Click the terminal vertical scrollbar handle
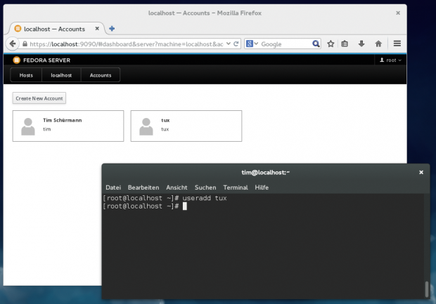The height and width of the screenshot is (304, 436). [425, 289]
